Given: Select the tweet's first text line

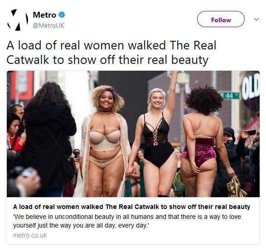Looking at the screenshot, I should (x=111, y=45).
